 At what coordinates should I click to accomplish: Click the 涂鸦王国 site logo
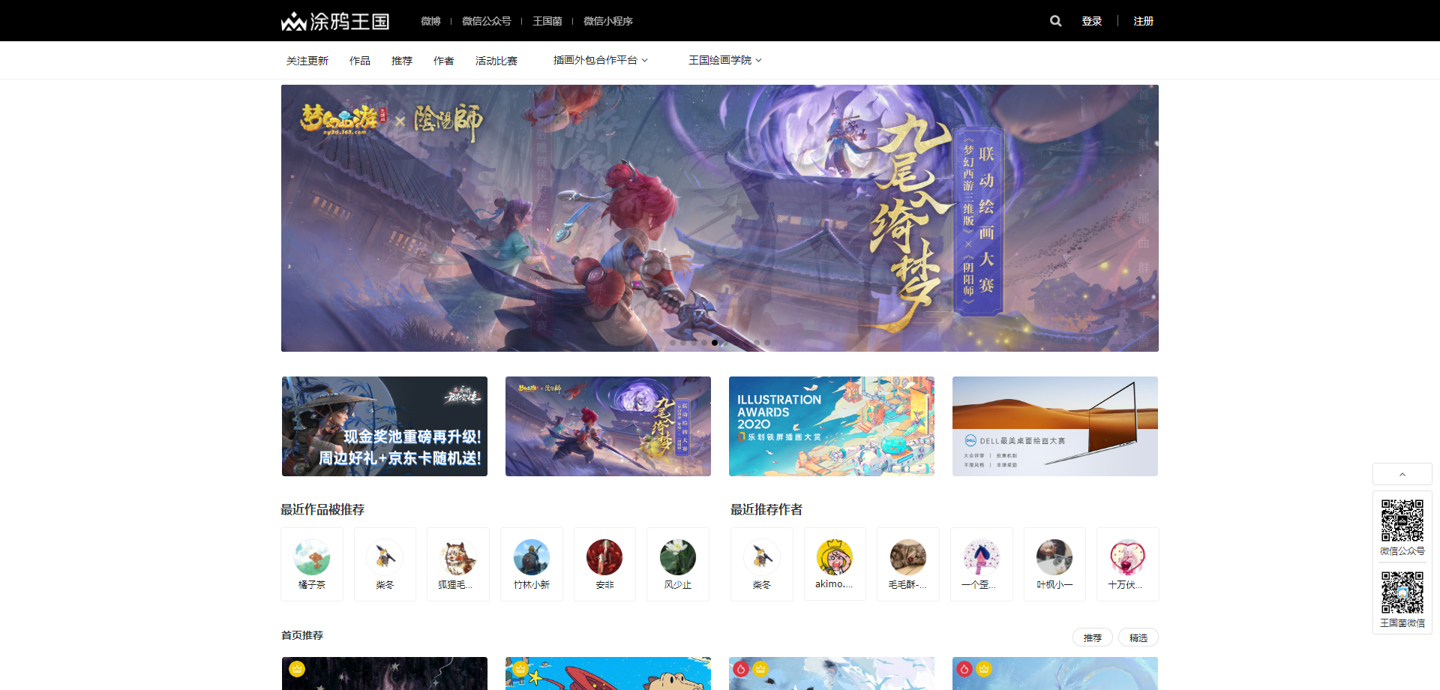coord(335,21)
